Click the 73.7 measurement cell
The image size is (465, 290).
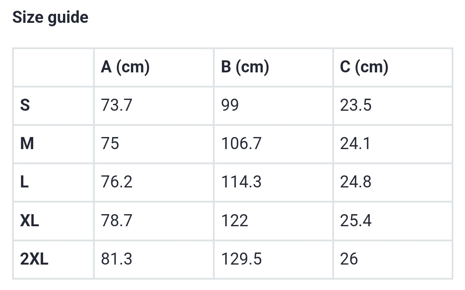coord(116,105)
